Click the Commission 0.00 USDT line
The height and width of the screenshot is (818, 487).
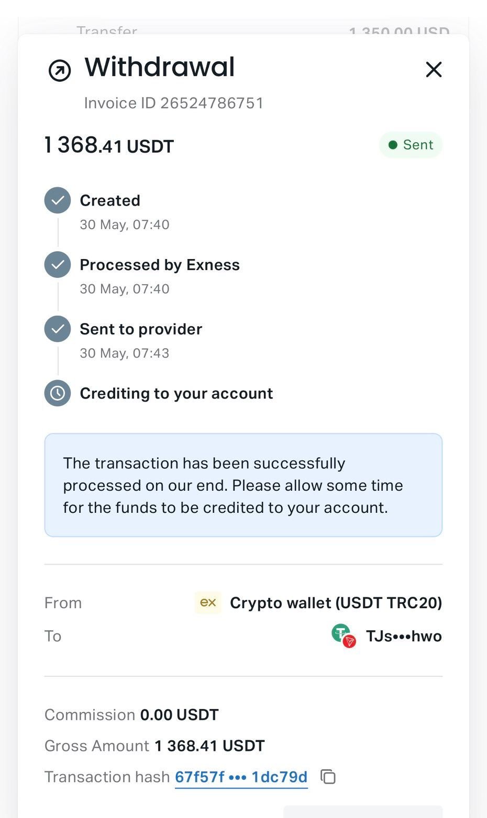131,715
